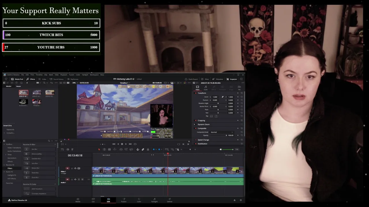Select the Gaussian Blur effect
369x207 pixels.
(39, 159)
